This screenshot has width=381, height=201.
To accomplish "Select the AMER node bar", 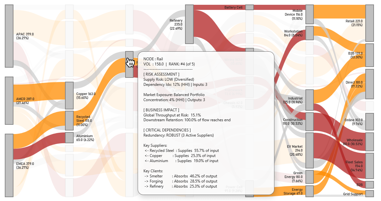I will (x=9, y=101).
